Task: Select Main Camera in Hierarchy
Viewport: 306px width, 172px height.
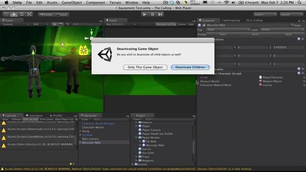Action: pos(90,139)
